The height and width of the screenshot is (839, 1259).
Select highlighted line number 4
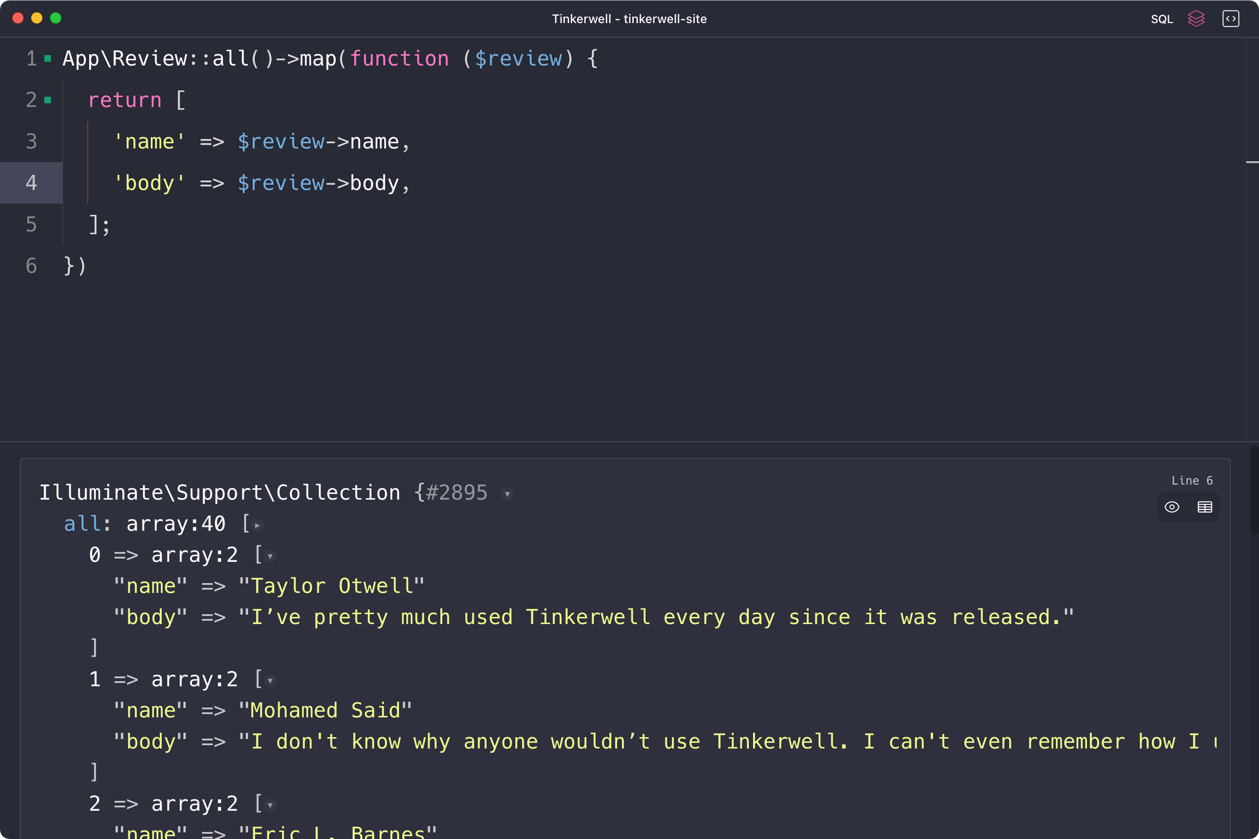pos(31,182)
